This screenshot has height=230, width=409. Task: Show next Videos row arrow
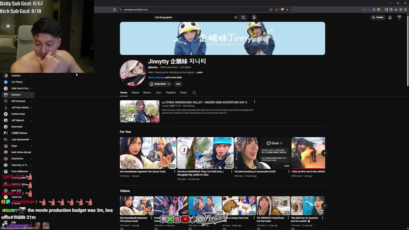tap(324, 206)
